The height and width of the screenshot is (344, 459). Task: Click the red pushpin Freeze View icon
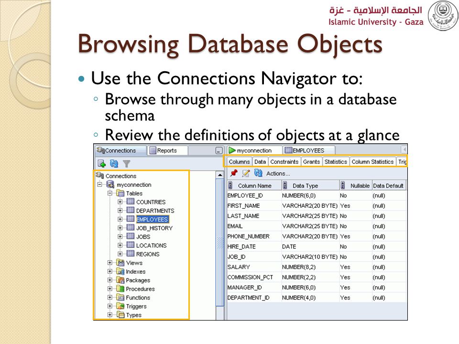pos(234,173)
